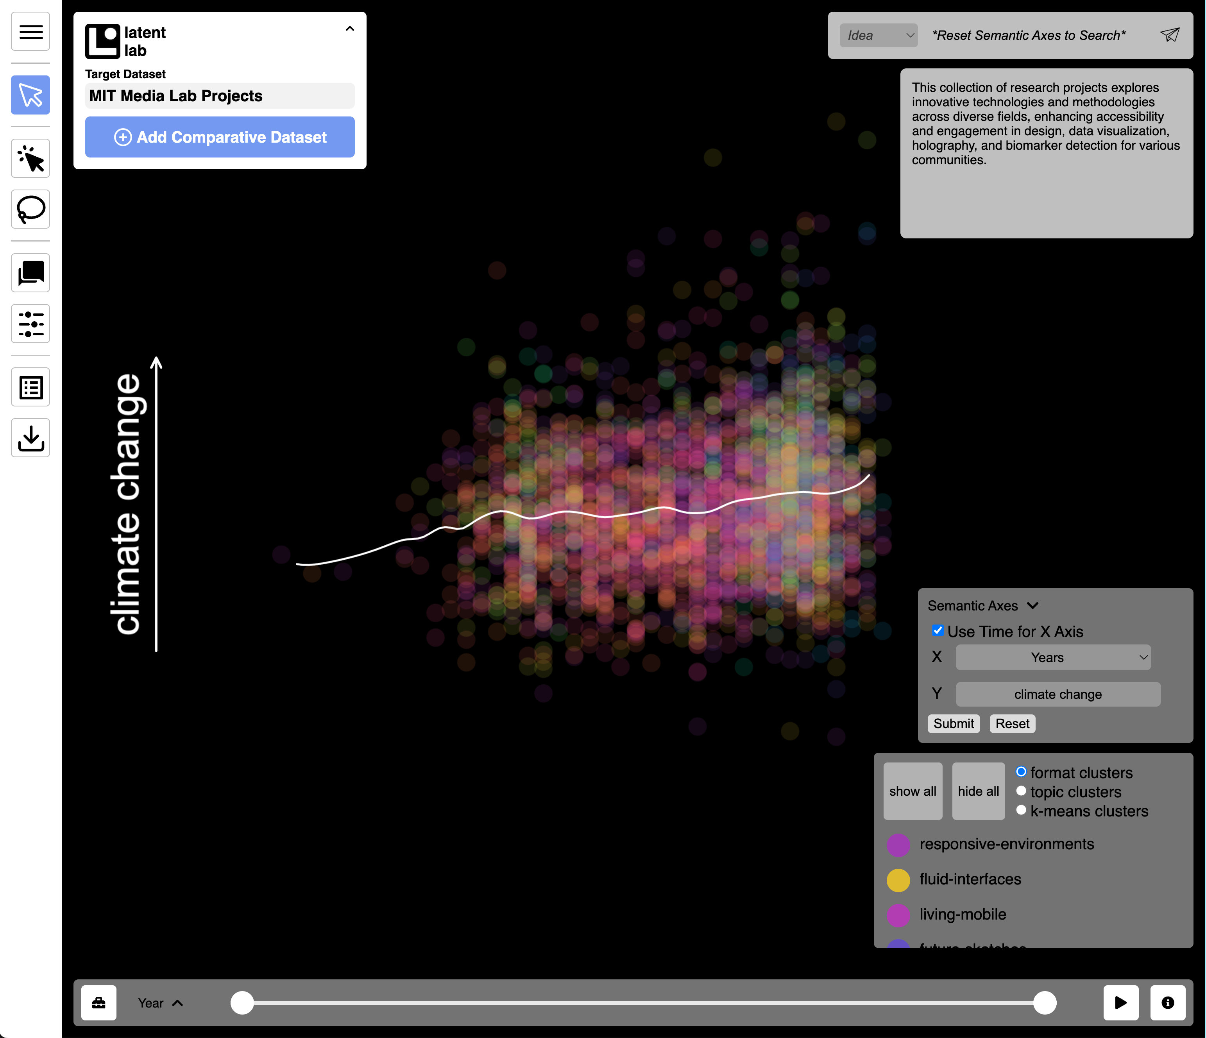This screenshot has width=1206, height=1038.
Task: Open the Years X-axis dropdown
Action: click(1052, 657)
